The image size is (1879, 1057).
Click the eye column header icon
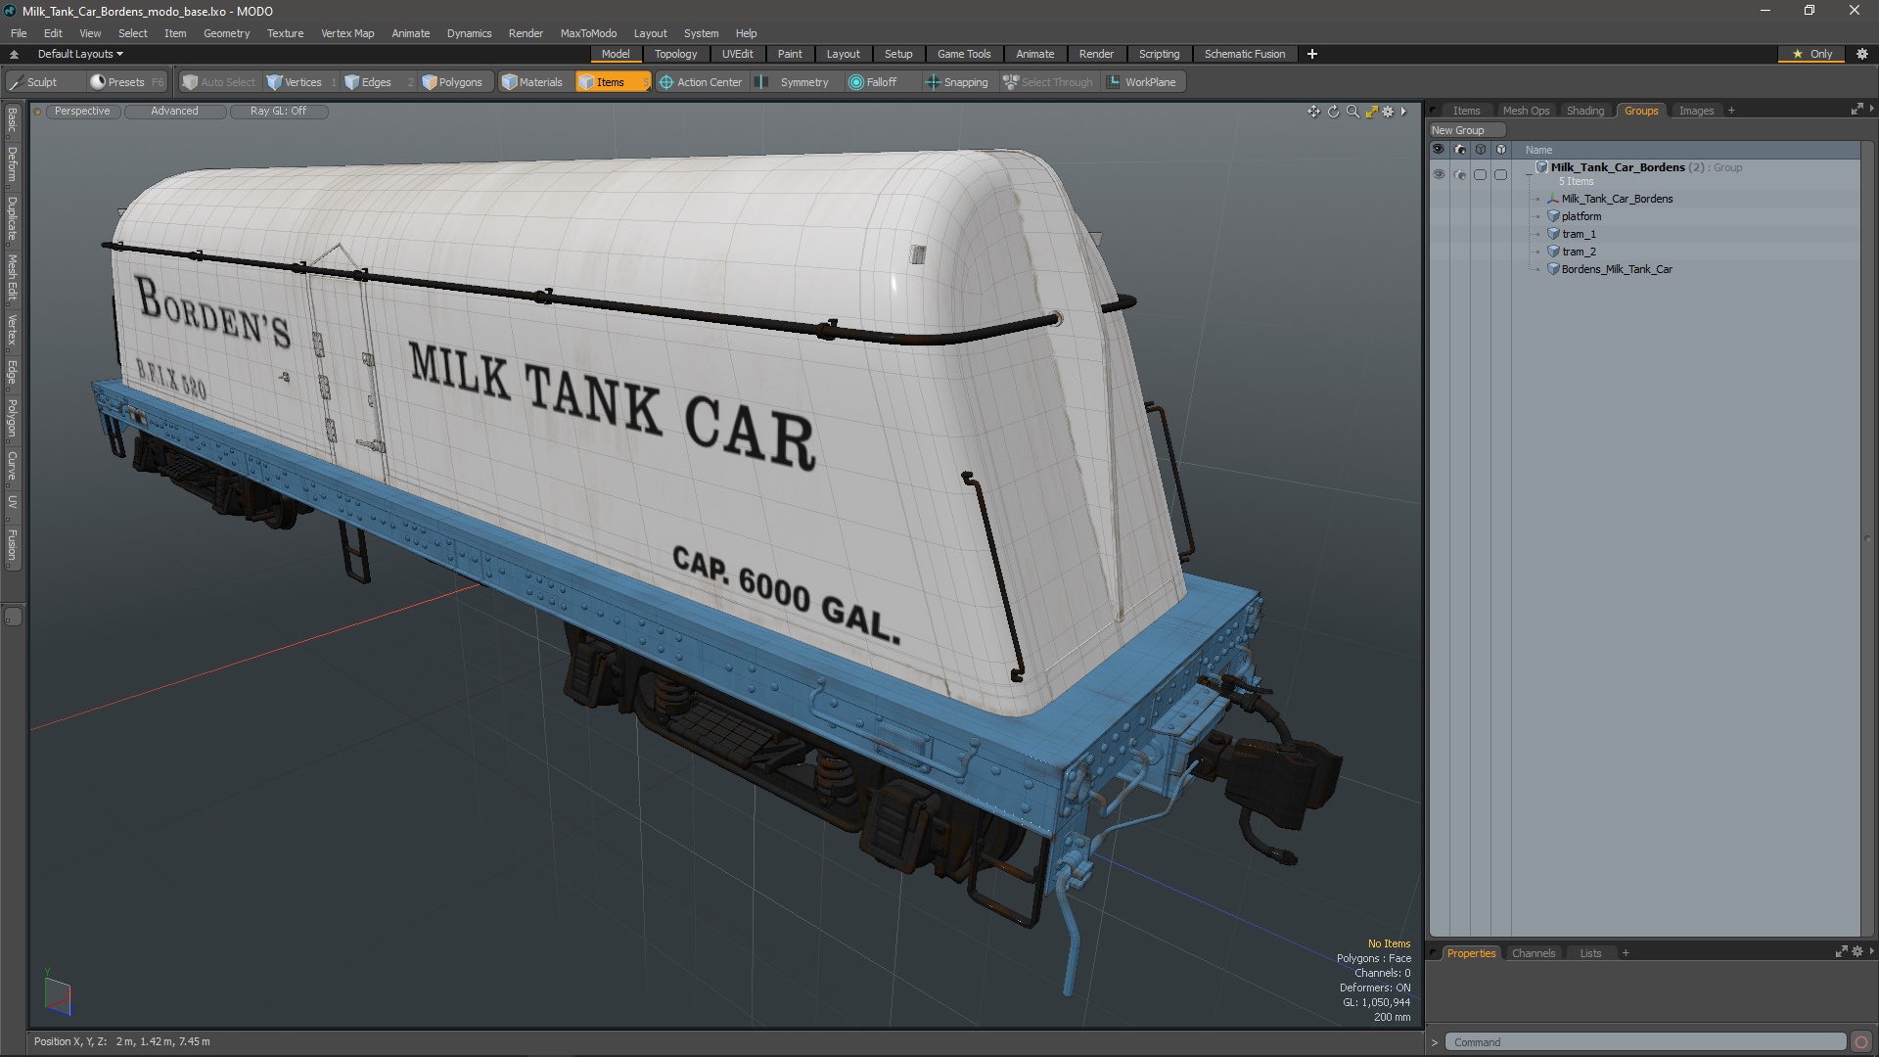(1439, 150)
